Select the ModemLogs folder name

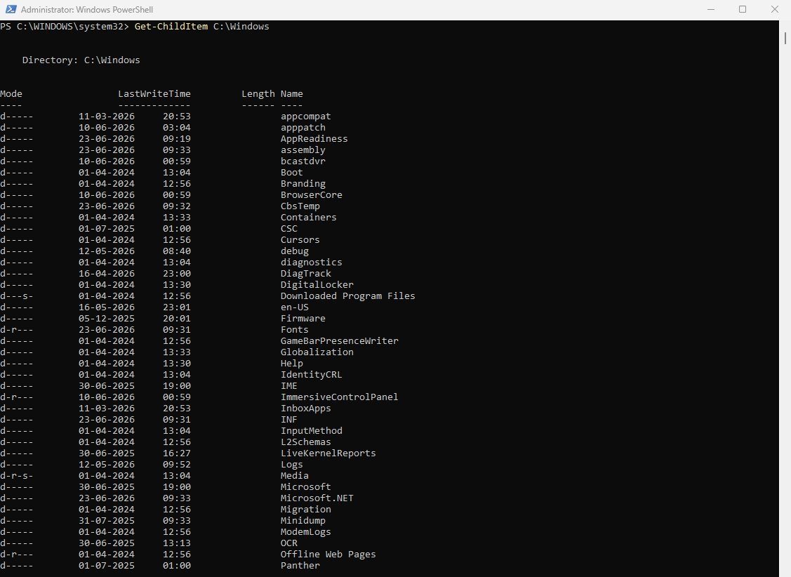pyautogui.click(x=306, y=532)
